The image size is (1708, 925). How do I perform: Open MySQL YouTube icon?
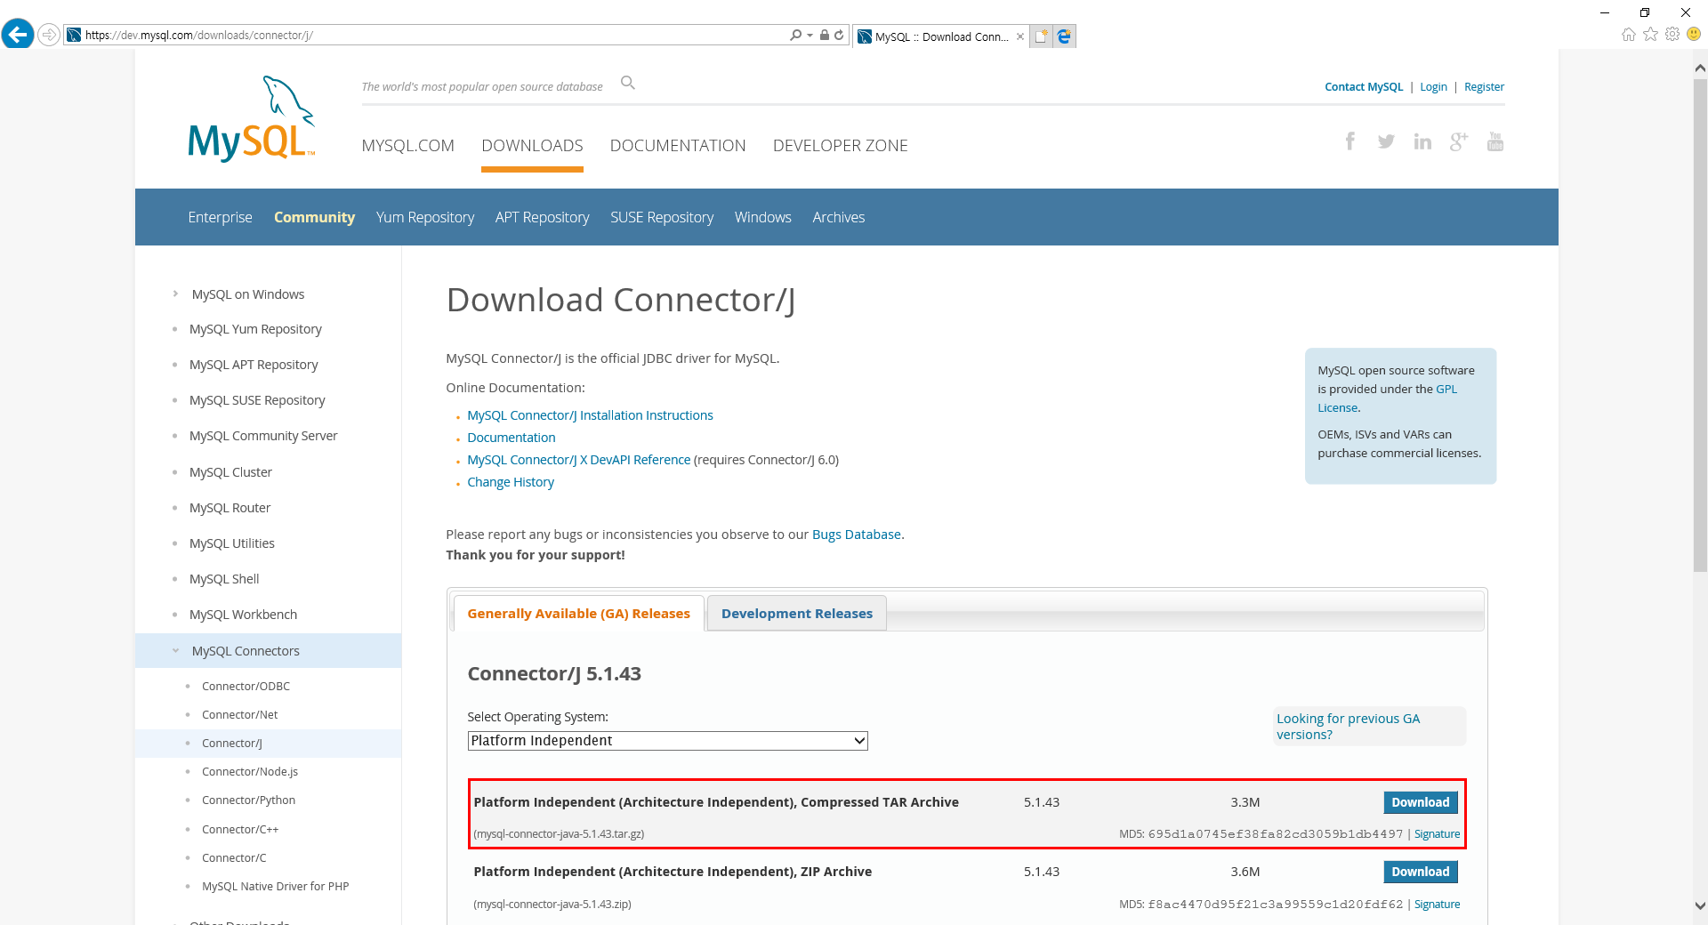click(1495, 141)
